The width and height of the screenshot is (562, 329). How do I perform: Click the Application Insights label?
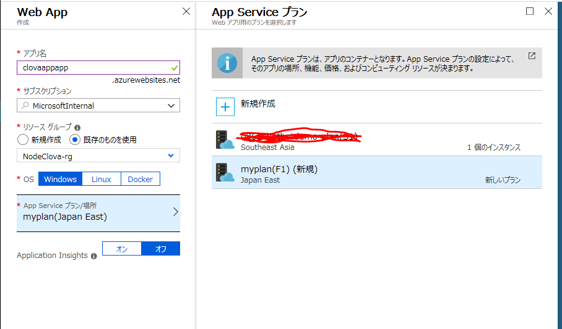pyautogui.click(x=52, y=256)
